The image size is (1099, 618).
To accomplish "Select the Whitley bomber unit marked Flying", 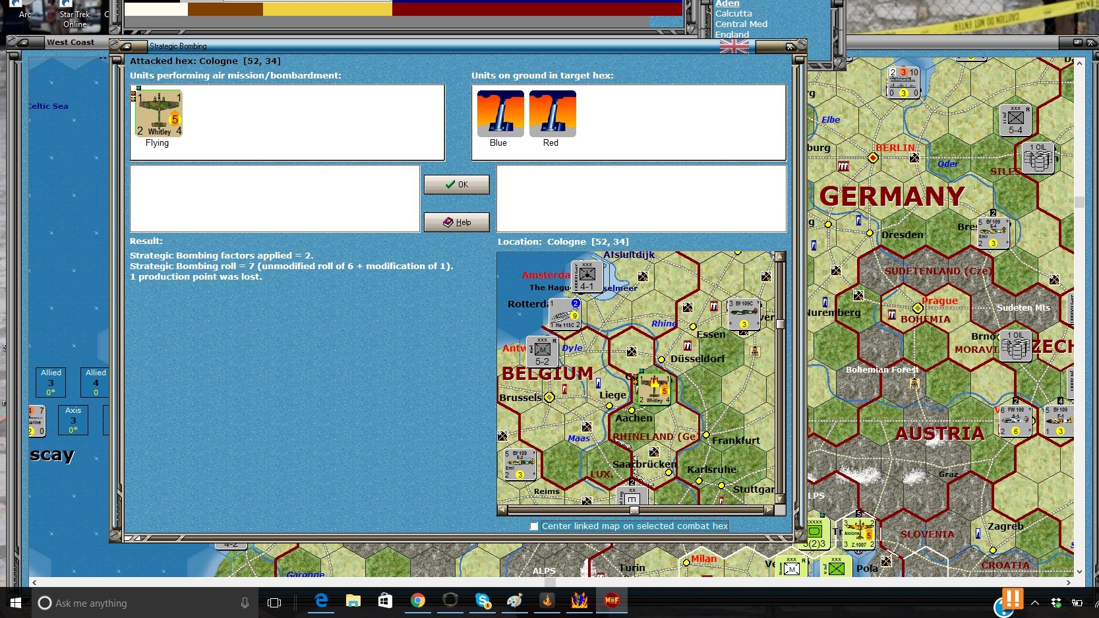I will (158, 114).
